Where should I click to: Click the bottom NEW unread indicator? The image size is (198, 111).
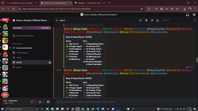[x=5, y=95]
